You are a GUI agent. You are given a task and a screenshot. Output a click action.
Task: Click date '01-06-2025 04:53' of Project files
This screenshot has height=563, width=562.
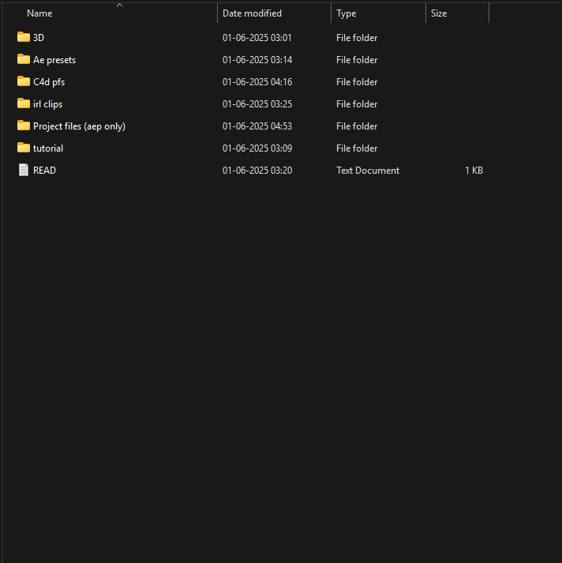[x=257, y=126]
